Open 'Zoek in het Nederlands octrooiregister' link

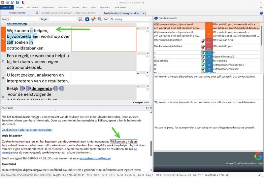[x=27, y=130]
